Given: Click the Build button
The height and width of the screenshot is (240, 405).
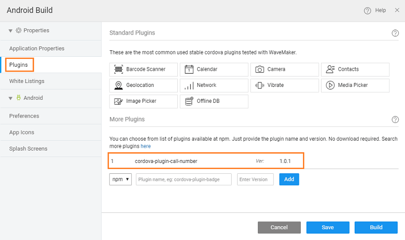Looking at the screenshot, I should coord(376,227).
